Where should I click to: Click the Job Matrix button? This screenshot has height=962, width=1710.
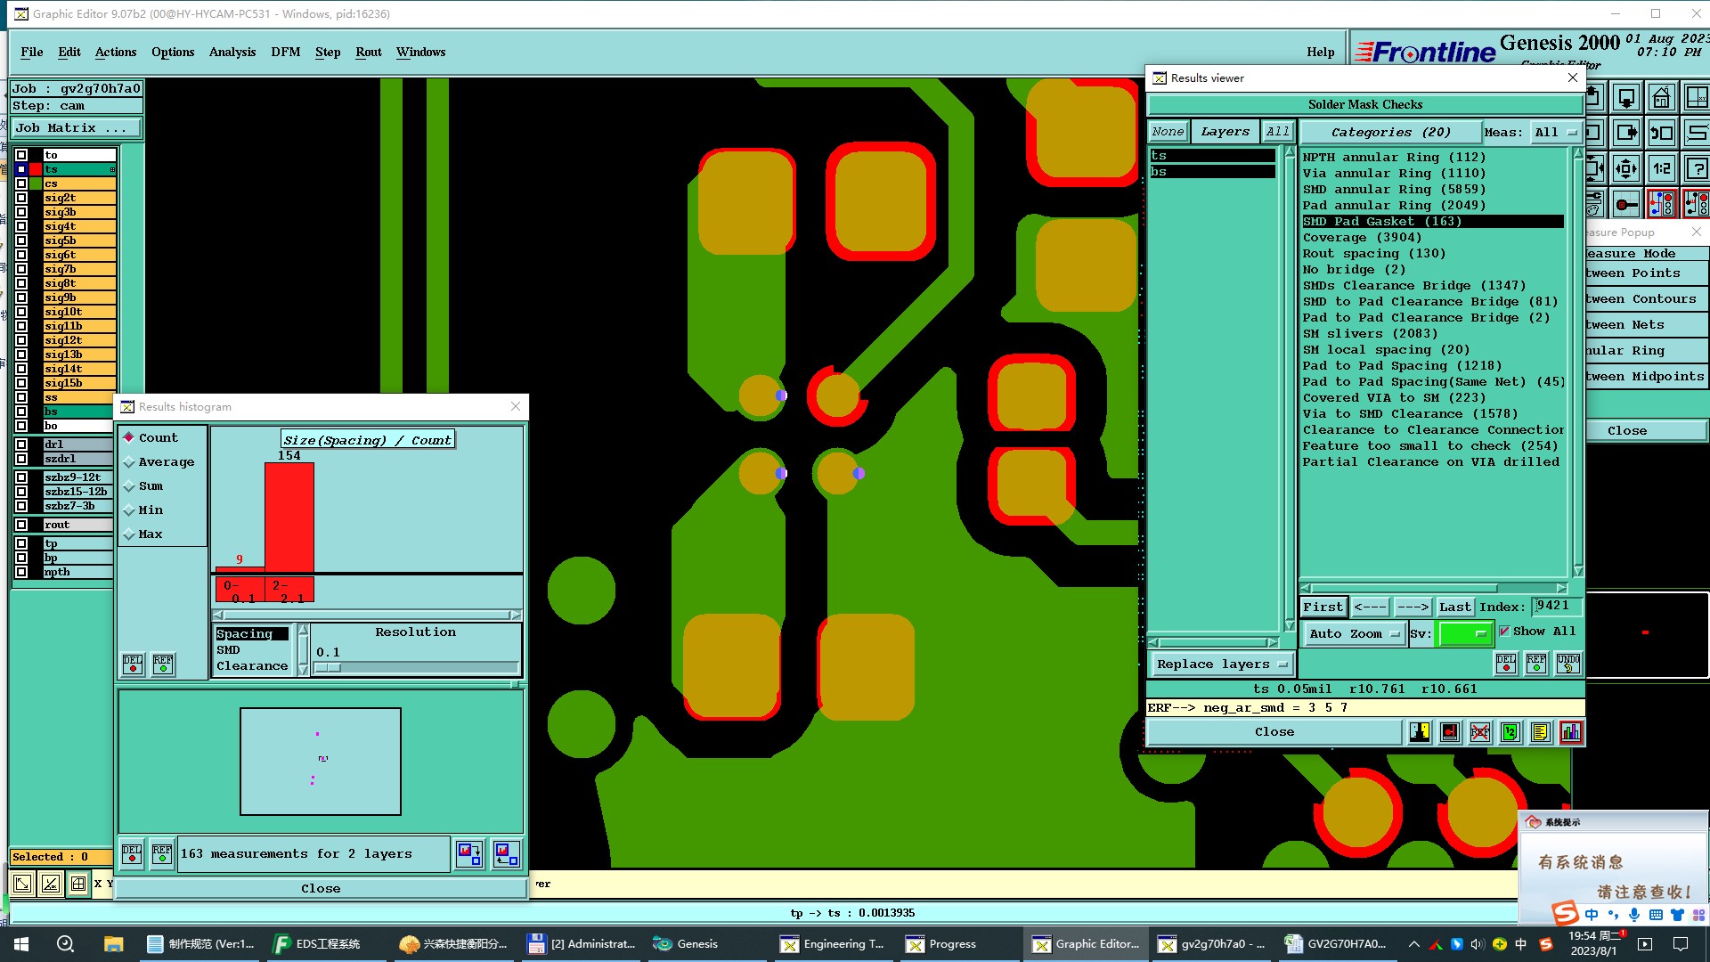point(77,127)
